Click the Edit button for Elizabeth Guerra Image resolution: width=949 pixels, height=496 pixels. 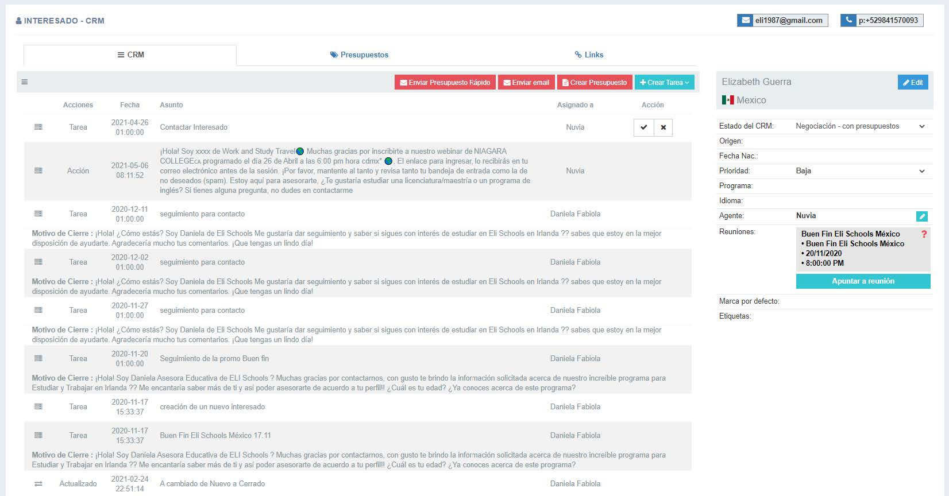pyautogui.click(x=912, y=83)
